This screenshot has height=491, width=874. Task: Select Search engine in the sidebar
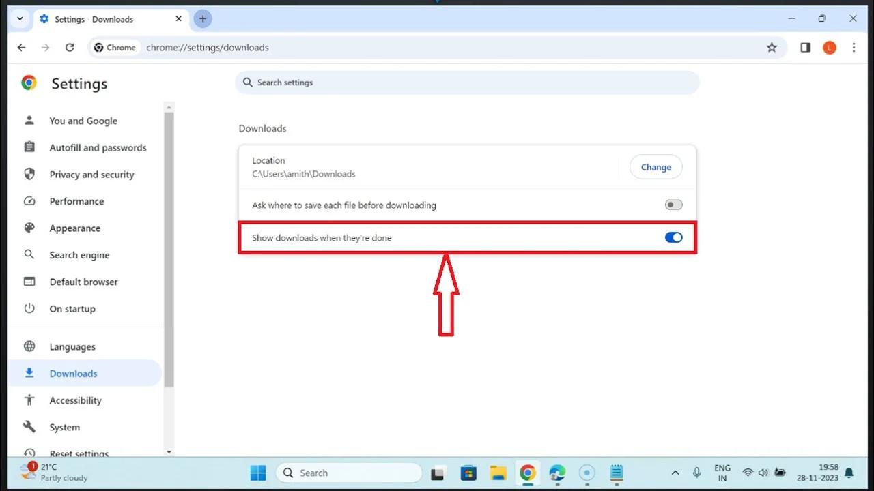click(79, 255)
